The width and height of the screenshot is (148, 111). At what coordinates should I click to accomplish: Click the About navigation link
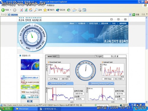(x=72, y=23)
